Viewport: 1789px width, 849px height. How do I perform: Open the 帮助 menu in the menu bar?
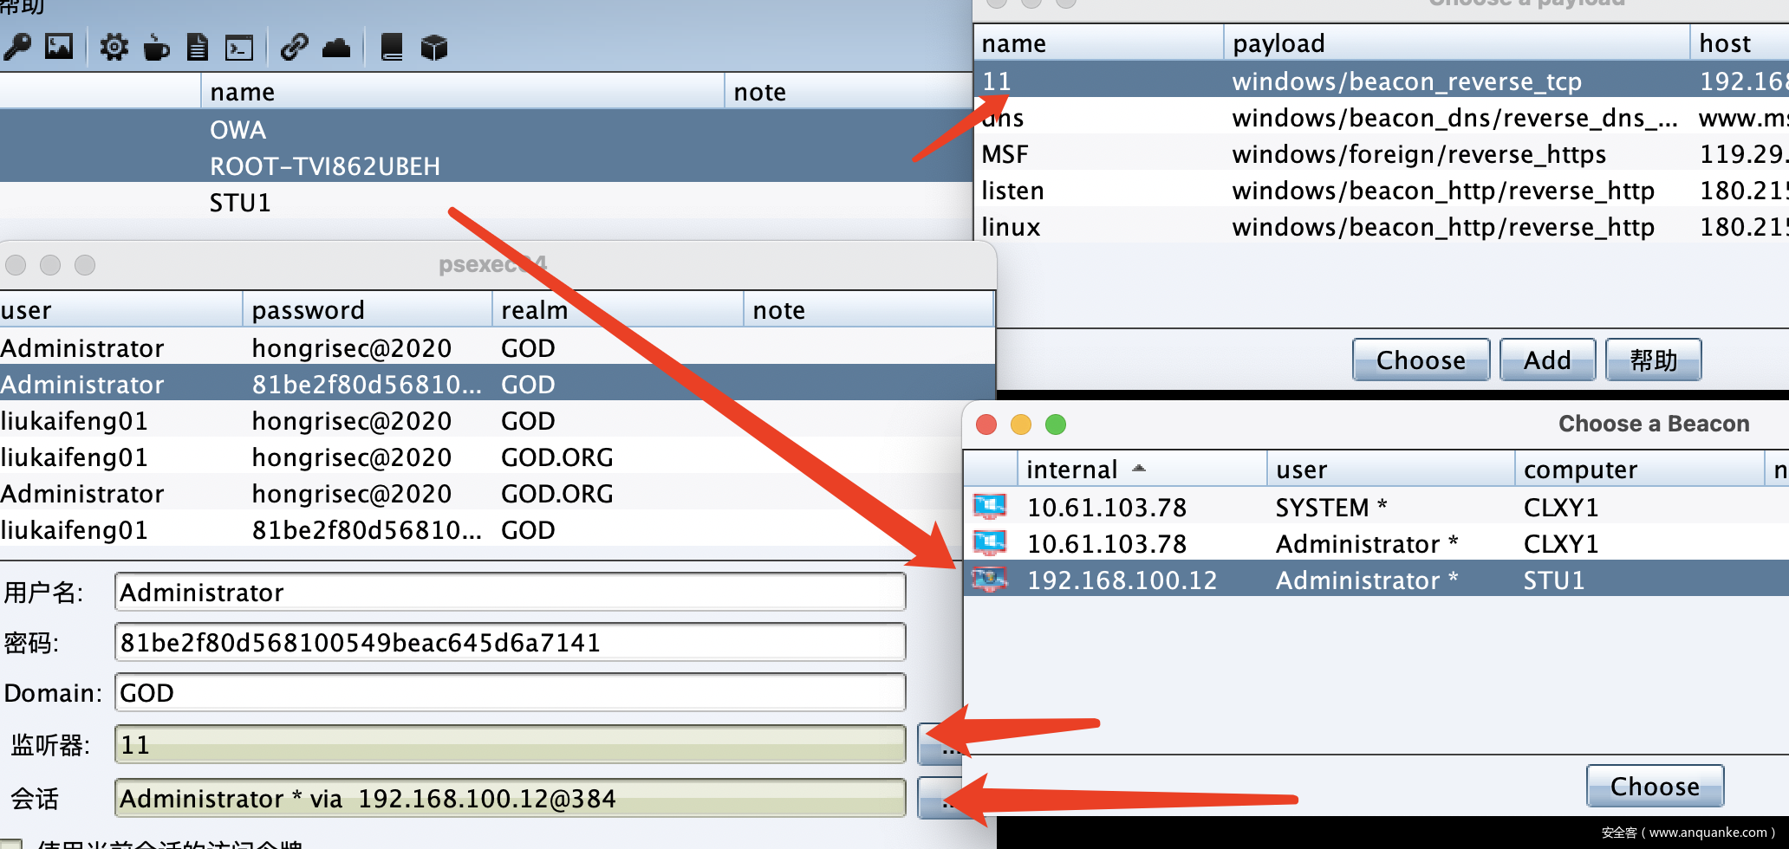coord(22,7)
